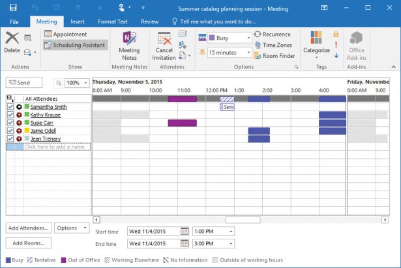Click the Add Rooms button

point(29,243)
